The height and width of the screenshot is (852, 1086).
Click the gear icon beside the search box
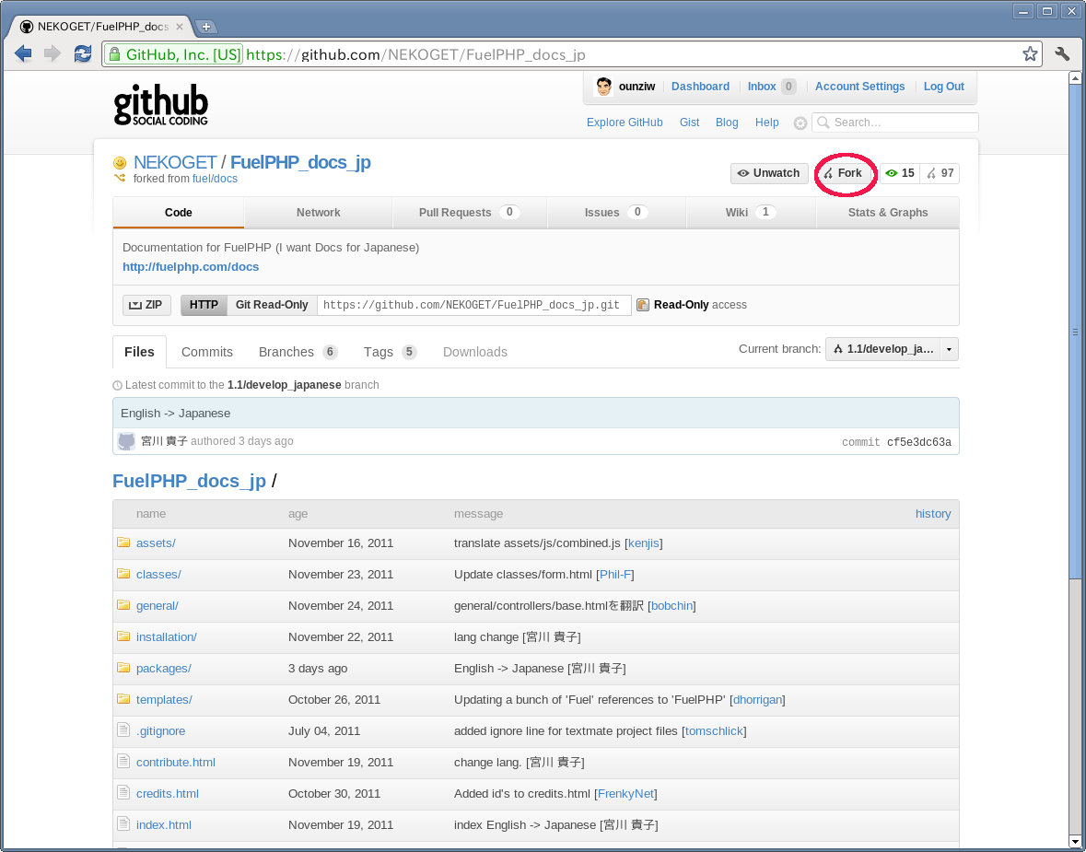[800, 123]
